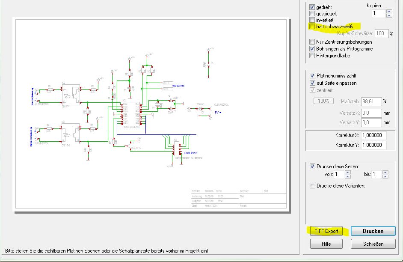Increase the von page number
The image size is (403, 262).
(347, 173)
